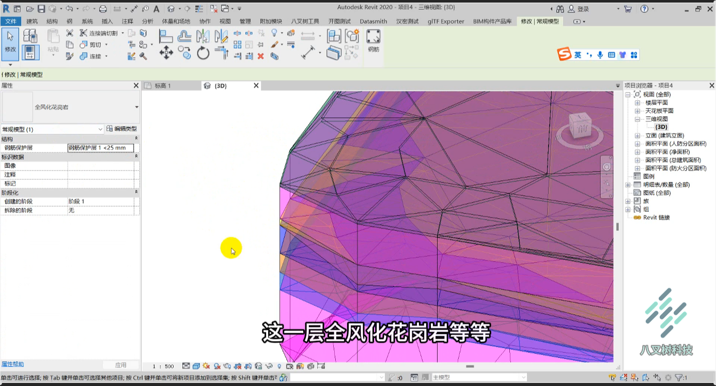This screenshot has width=716, height=386.
Task: Click the paint brush override icon
Action: 275,45
